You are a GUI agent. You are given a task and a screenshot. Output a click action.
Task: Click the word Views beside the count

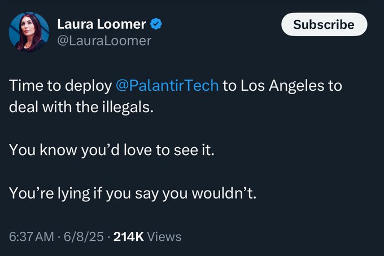(165, 237)
